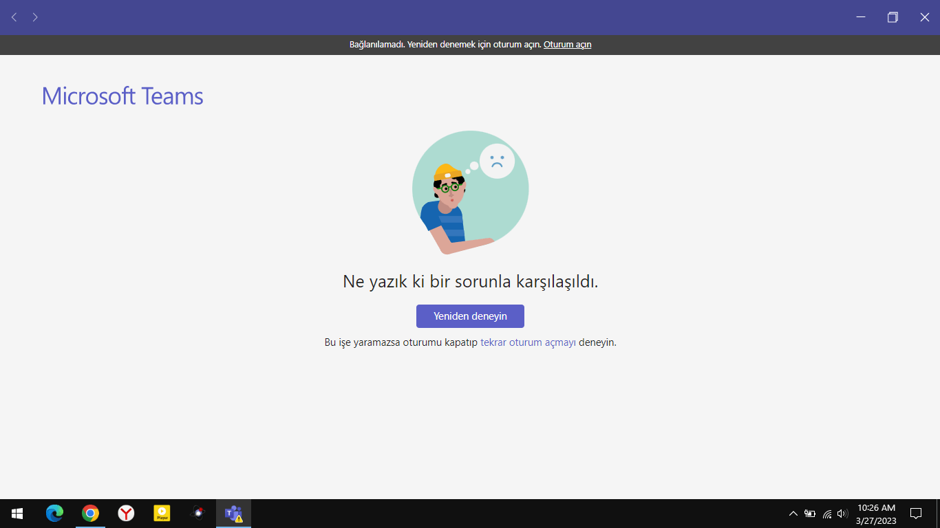Image resolution: width=940 pixels, height=528 pixels.
Task: Open the Windows Start menu
Action: click(17, 514)
